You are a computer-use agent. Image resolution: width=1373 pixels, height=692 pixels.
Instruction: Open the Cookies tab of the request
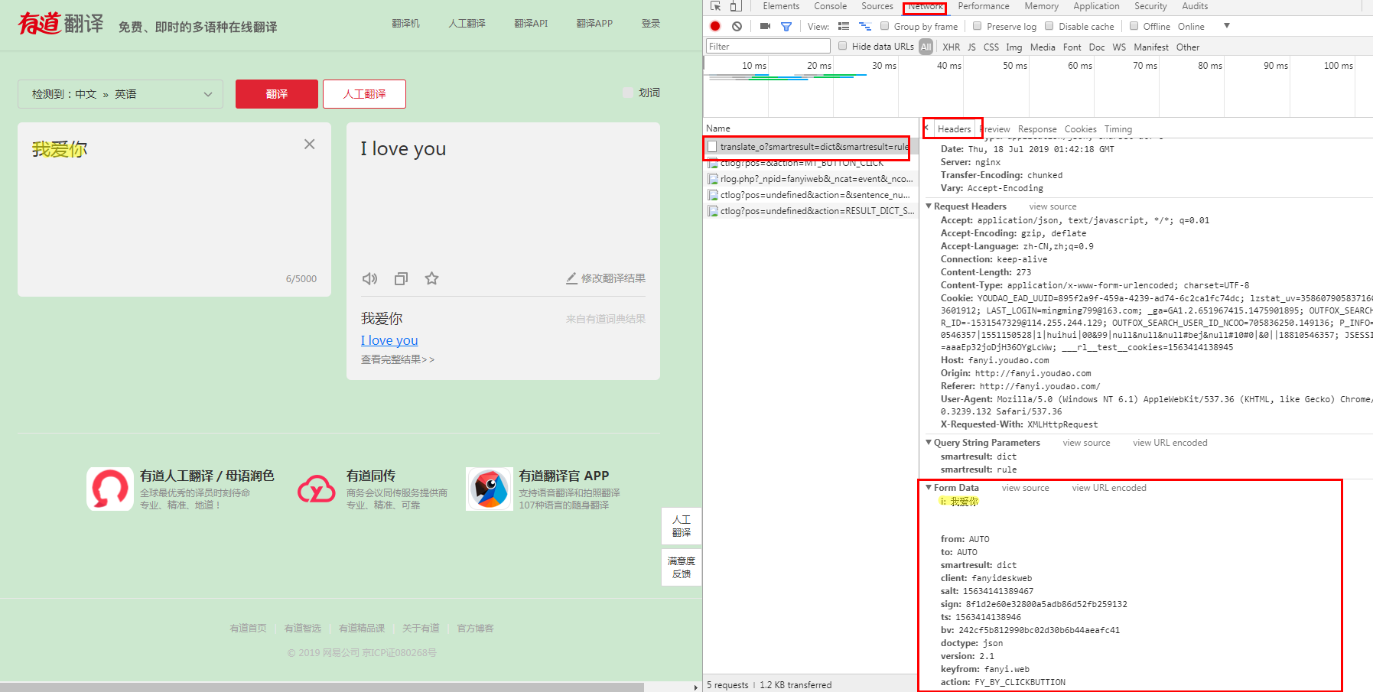(x=1080, y=129)
